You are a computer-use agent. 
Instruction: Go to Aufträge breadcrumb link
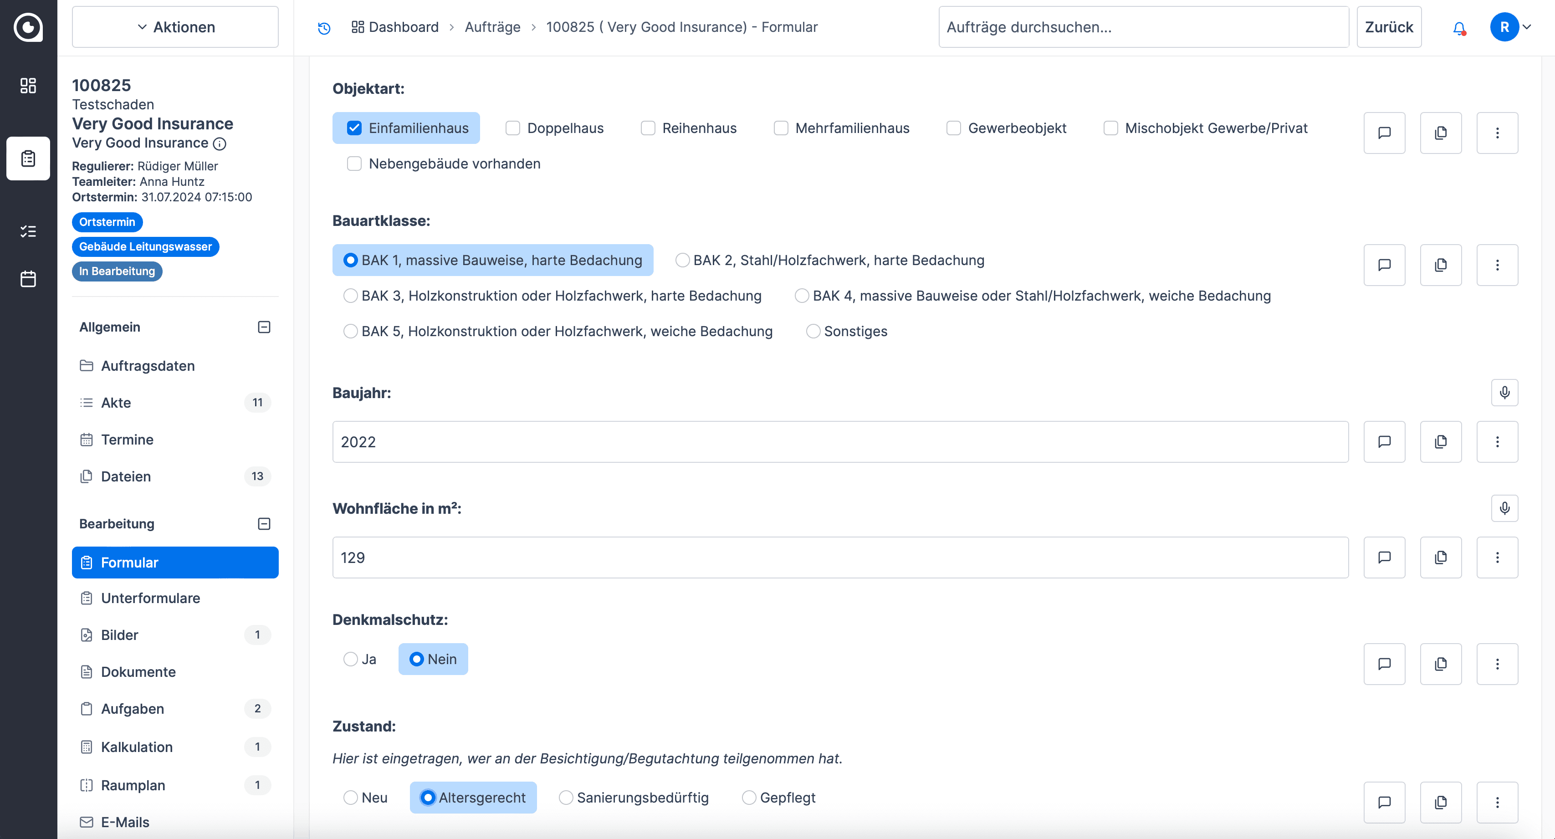[x=492, y=27]
